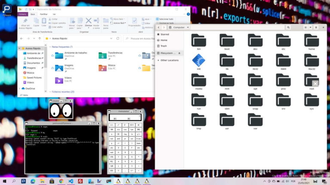The height and width of the screenshot is (185, 330).
Task: Select Trash in Nautilus sidebar
Action: point(164,46)
